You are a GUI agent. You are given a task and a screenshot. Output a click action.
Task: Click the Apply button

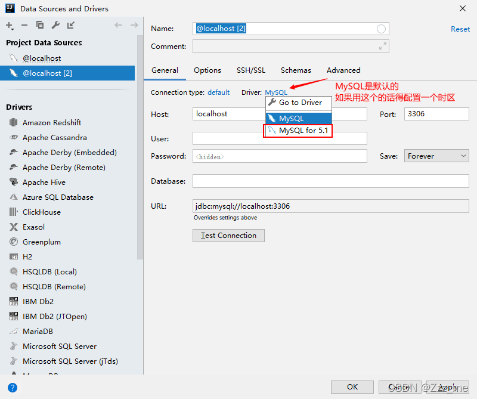pyautogui.click(x=448, y=387)
